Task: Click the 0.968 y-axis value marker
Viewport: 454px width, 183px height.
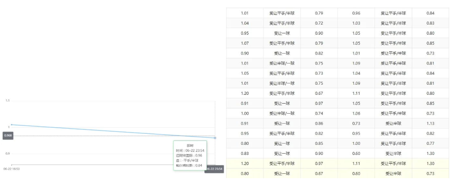Action: coord(8,136)
